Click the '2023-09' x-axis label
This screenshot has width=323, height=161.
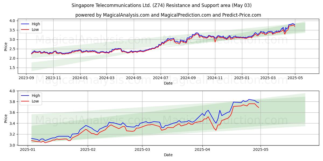(26, 78)
